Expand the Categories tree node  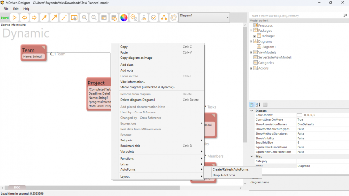(251, 63)
